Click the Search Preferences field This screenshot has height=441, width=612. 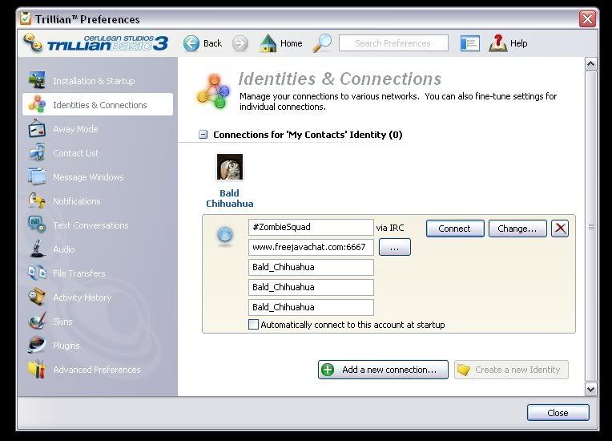pos(393,43)
